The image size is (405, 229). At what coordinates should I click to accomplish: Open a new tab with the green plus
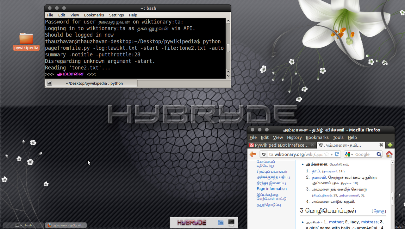(x=390, y=145)
